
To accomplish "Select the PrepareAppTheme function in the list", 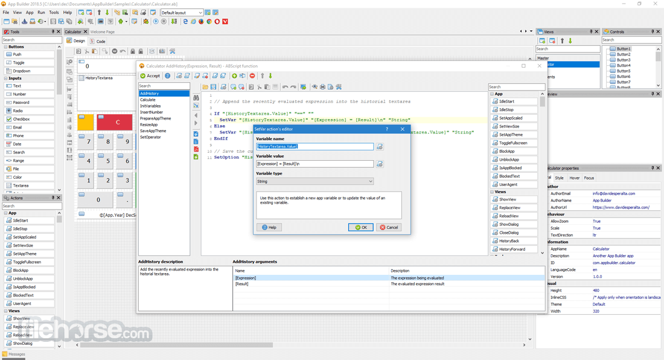I will [164, 118].
